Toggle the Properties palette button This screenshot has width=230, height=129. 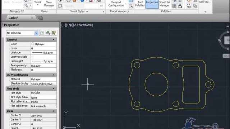coord(152,4)
